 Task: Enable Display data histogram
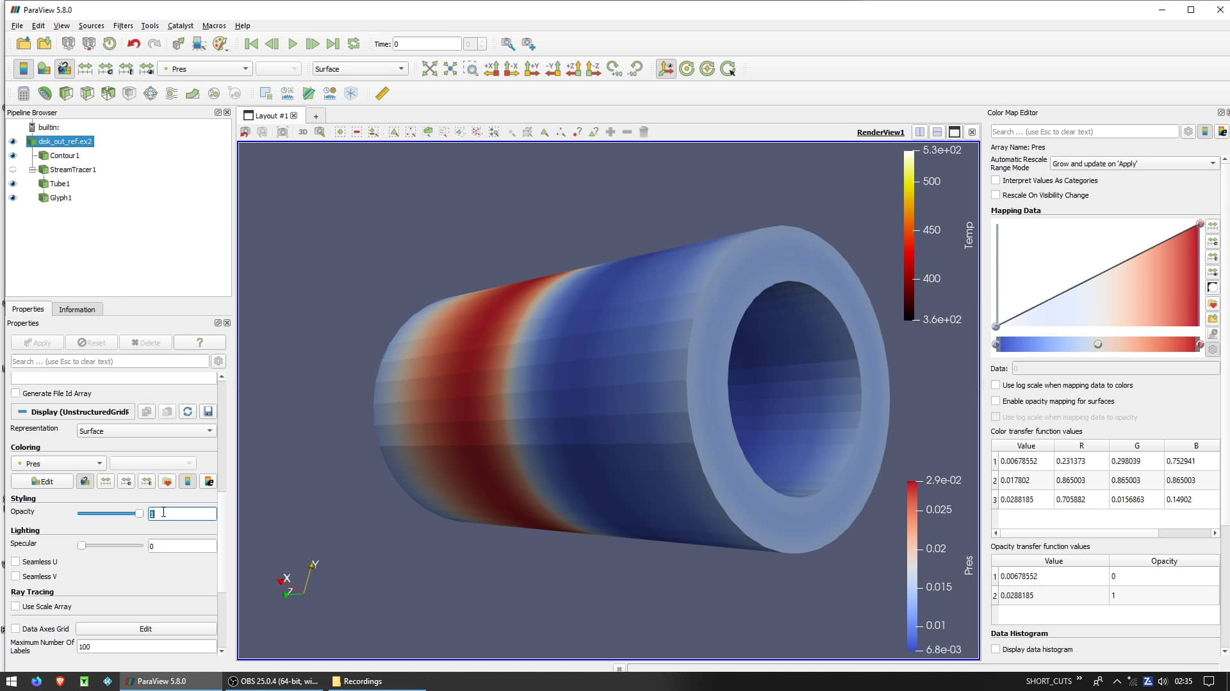(x=996, y=649)
